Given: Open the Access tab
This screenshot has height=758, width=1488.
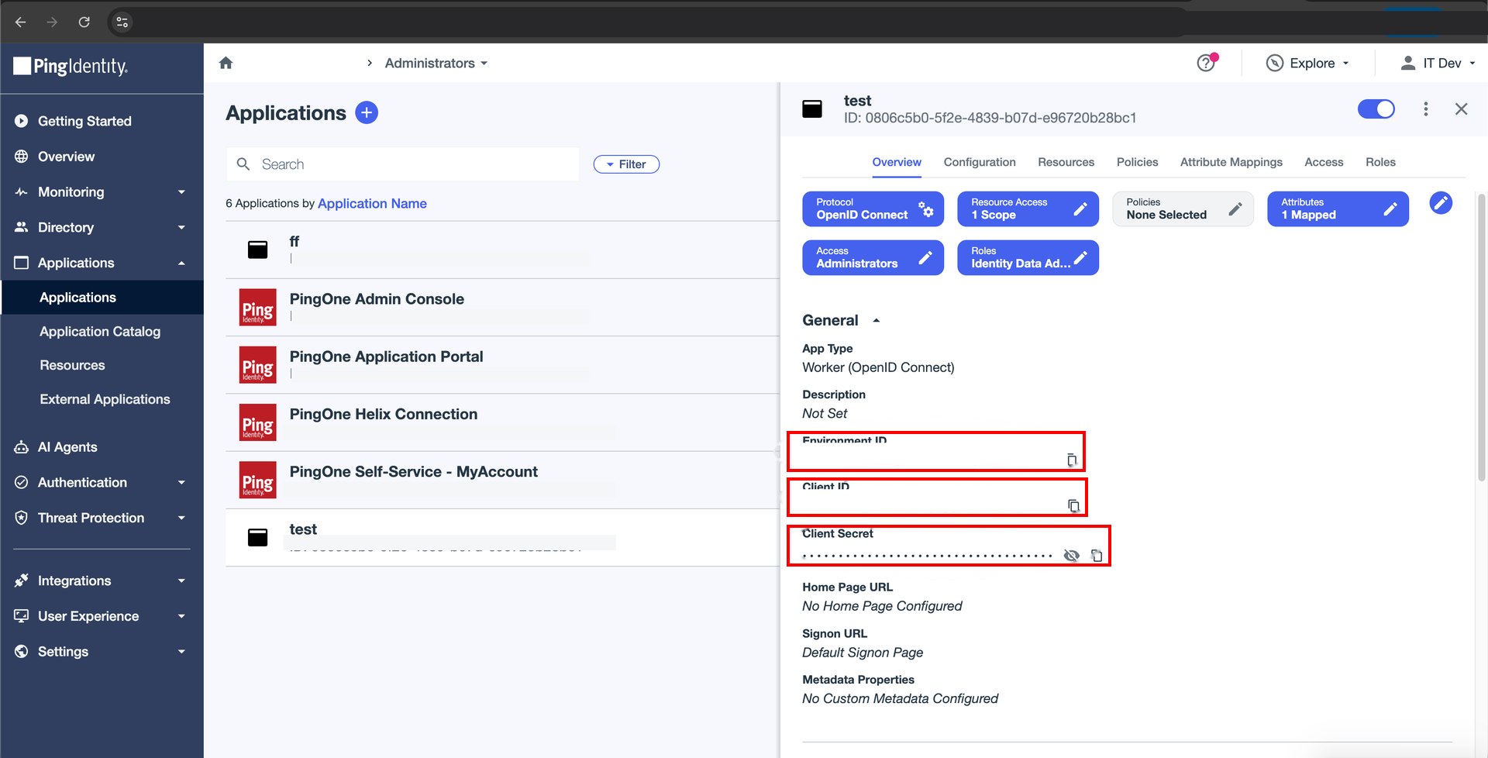Looking at the screenshot, I should (1324, 162).
